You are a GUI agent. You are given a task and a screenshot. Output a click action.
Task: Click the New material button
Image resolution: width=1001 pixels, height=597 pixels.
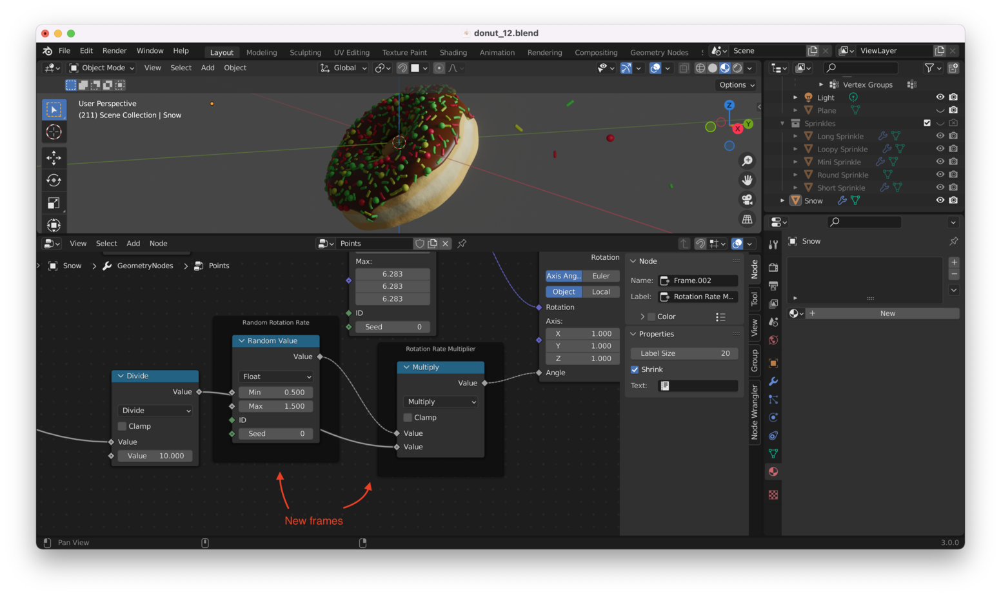point(887,313)
